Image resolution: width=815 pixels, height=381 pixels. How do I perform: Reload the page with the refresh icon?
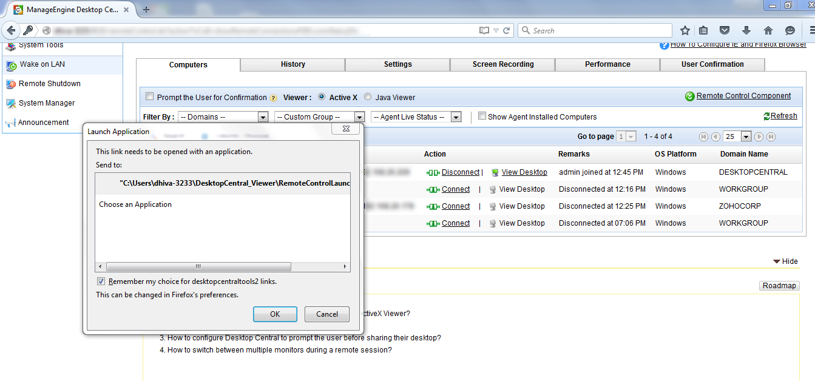coord(506,30)
